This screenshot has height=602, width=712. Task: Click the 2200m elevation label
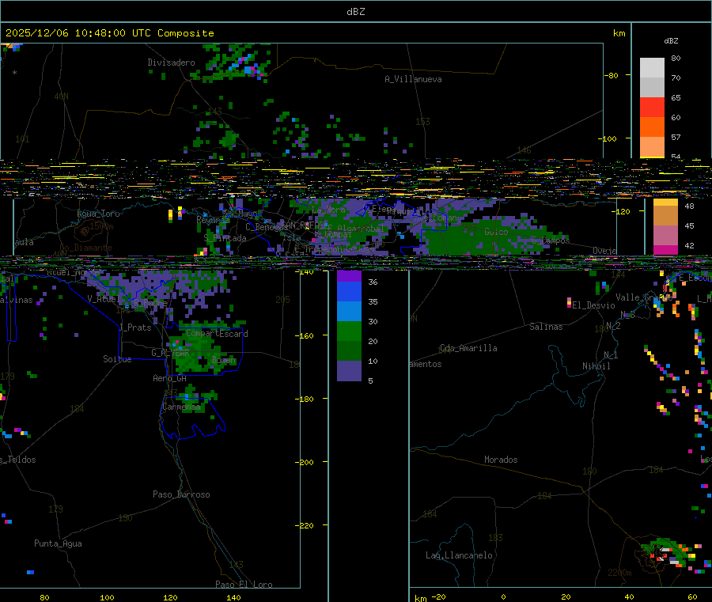coord(619,573)
